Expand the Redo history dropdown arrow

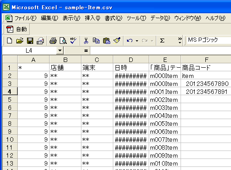click(152, 41)
